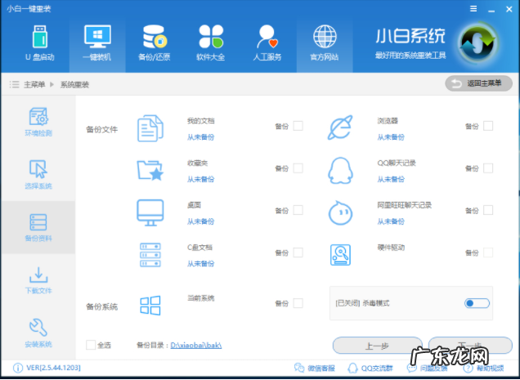
Task: Click 从未备份 under 浏览器
Action: [x=391, y=137]
